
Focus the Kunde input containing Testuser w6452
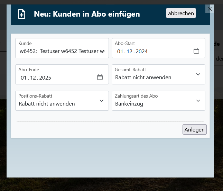pos(62,51)
